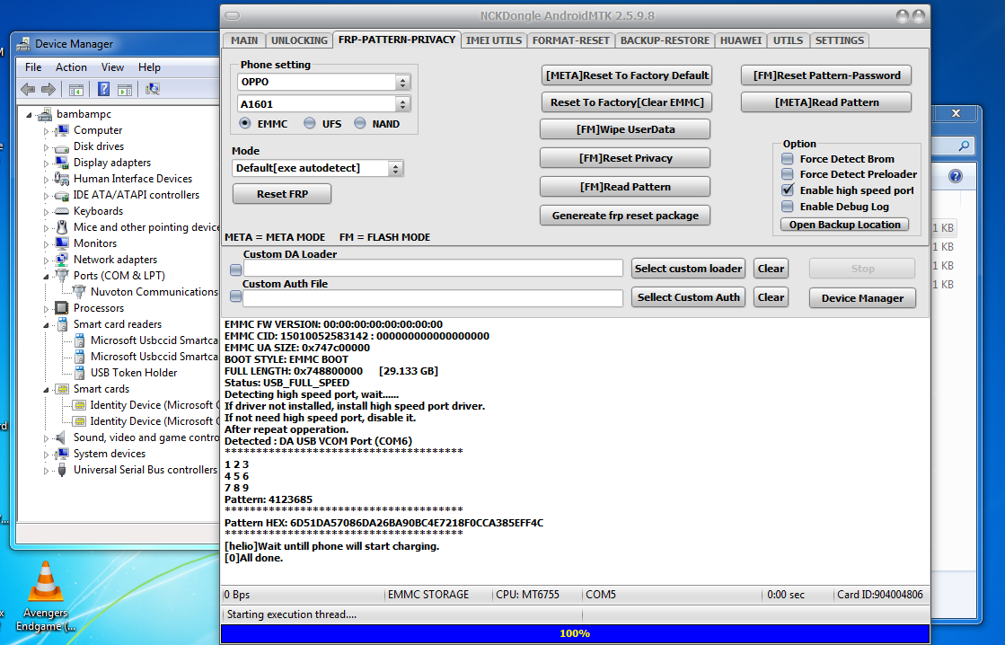
Task: Click the Forward arrow in Device Manager toolbar
Action: [48, 89]
